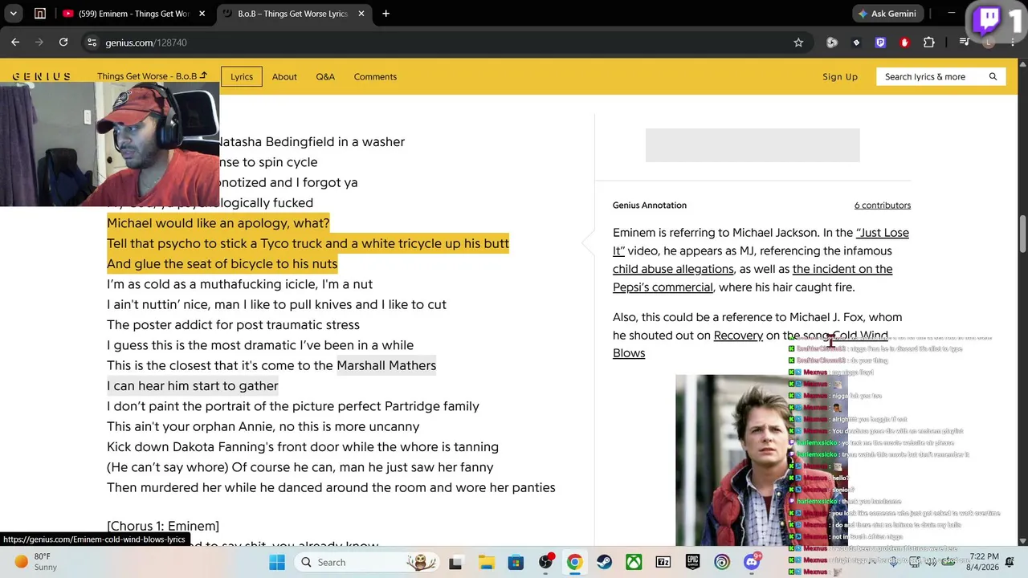Open the Q&A tab
Screen dimensions: 1028x578
tap(325, 77)
